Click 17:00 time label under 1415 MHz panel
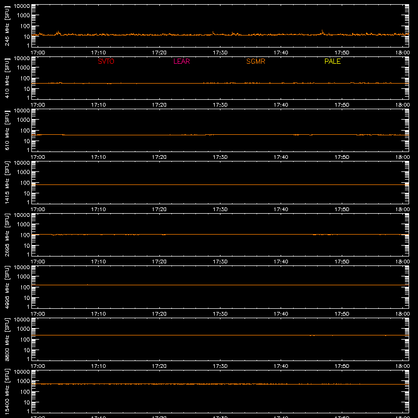Viewport: 418px width, 418px height. (x=38, y=210)
